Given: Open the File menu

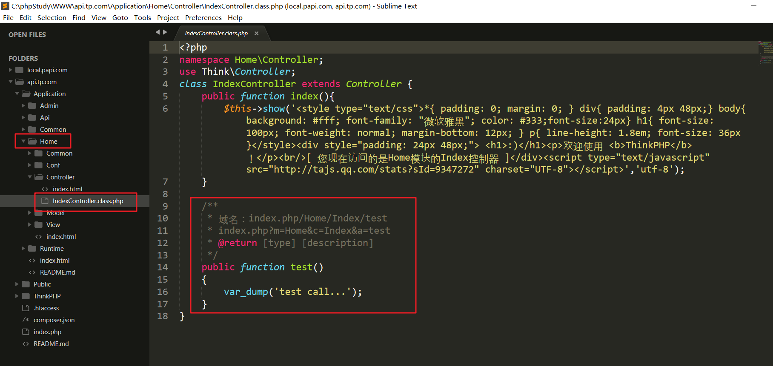Looking at the screenshot, I should 8,17.
